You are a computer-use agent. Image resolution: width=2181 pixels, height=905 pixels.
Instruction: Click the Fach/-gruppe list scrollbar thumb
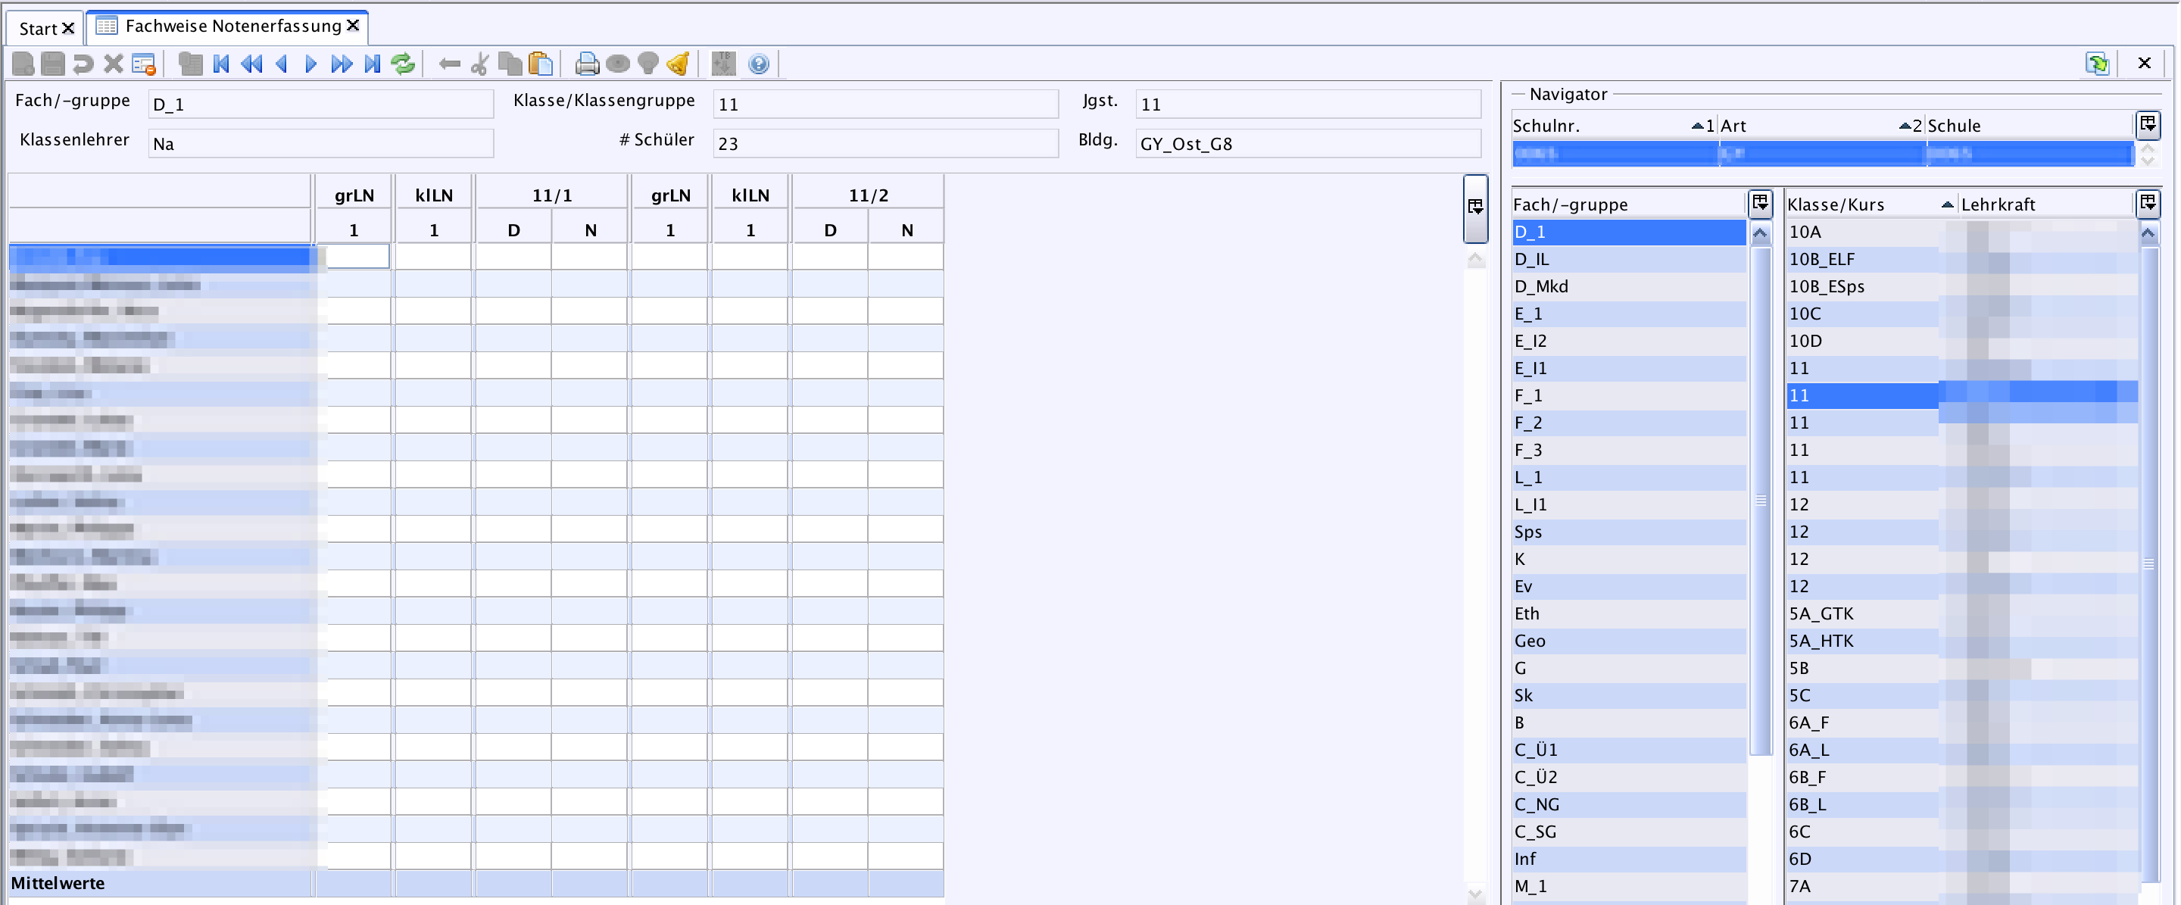(1760, 500)
